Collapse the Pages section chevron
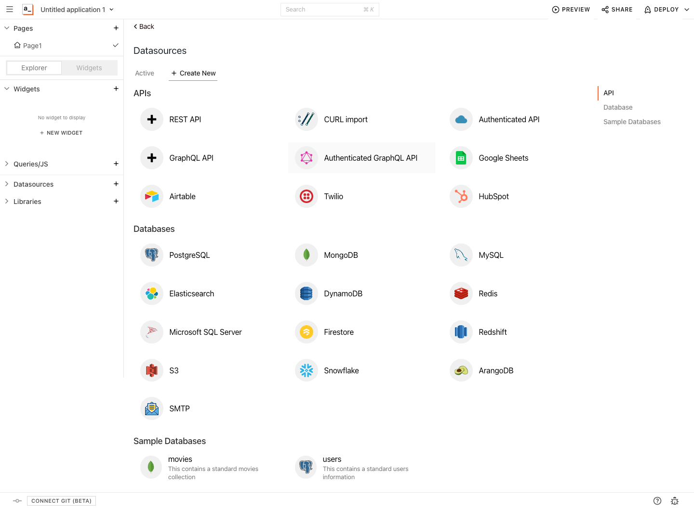The width and height of the screenshot is (694, 509). [7, 28]
